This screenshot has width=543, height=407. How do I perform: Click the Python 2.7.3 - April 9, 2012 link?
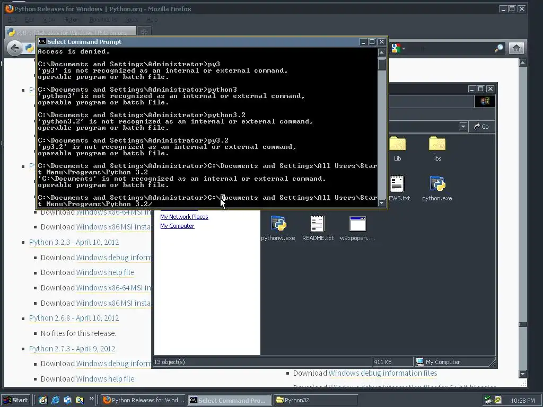pos(72,349)
